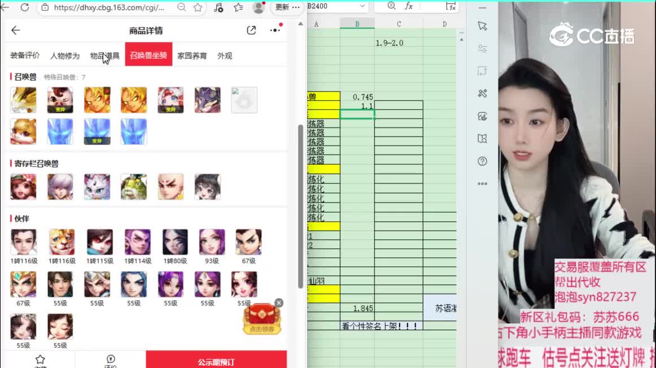The image size is (656, 368).
Task: Select the arrow pointer tool in sidebar
Action: 482,26
